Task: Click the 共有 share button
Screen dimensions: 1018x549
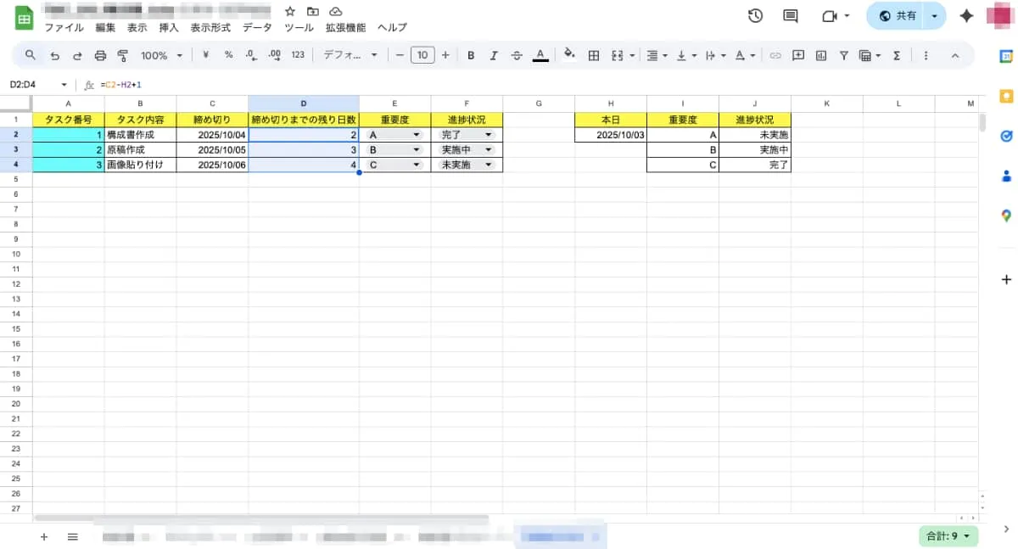Action: point(898,16)
